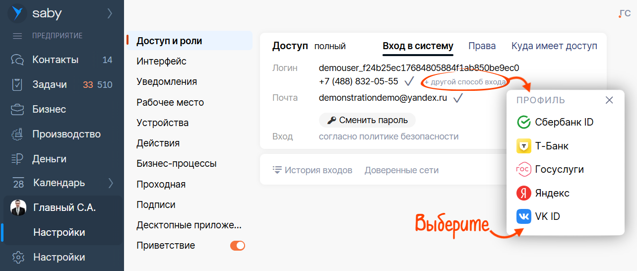637x271 pixels.
Task: Open the История входов link
Action: point(313,170)
